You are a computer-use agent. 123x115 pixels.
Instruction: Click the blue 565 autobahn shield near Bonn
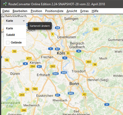tap(71, 93)
